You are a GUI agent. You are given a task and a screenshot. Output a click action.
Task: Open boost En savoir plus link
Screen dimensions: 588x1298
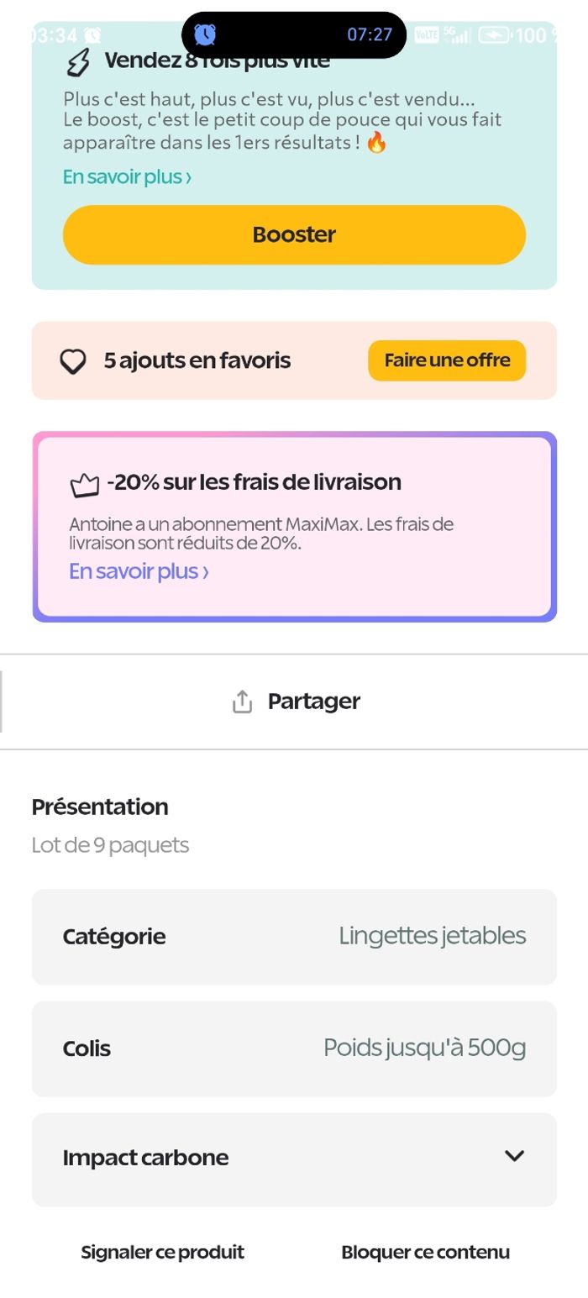(x=127, y=177)
